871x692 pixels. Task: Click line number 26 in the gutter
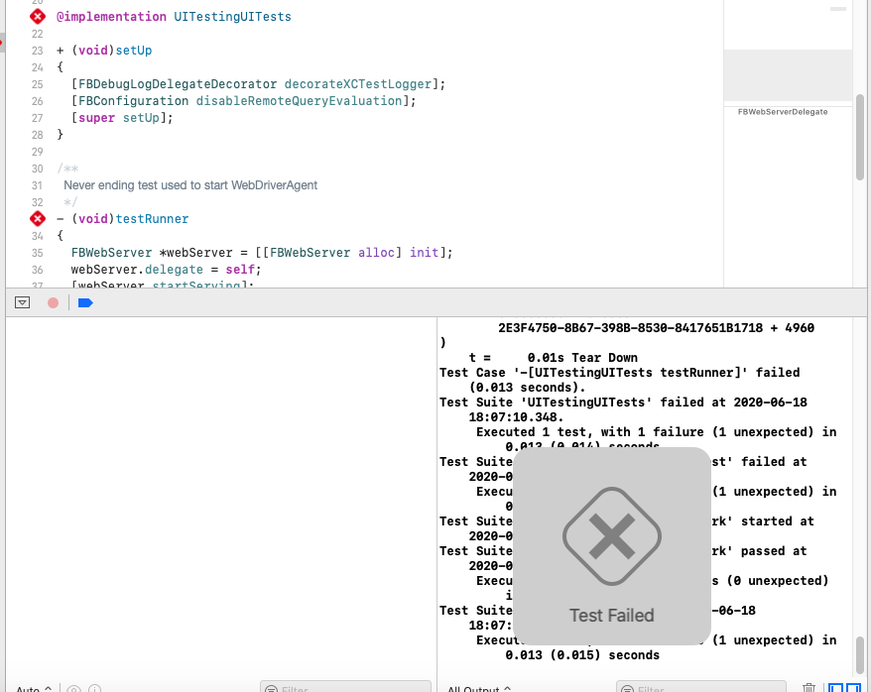click(x=38, y=101)
